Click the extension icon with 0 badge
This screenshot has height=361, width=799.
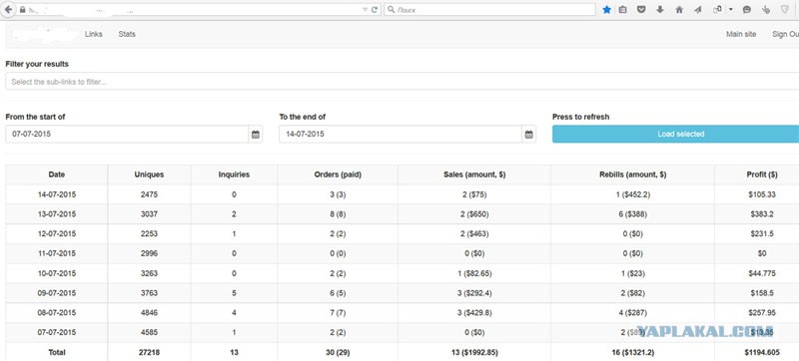(x=718, y=9)
